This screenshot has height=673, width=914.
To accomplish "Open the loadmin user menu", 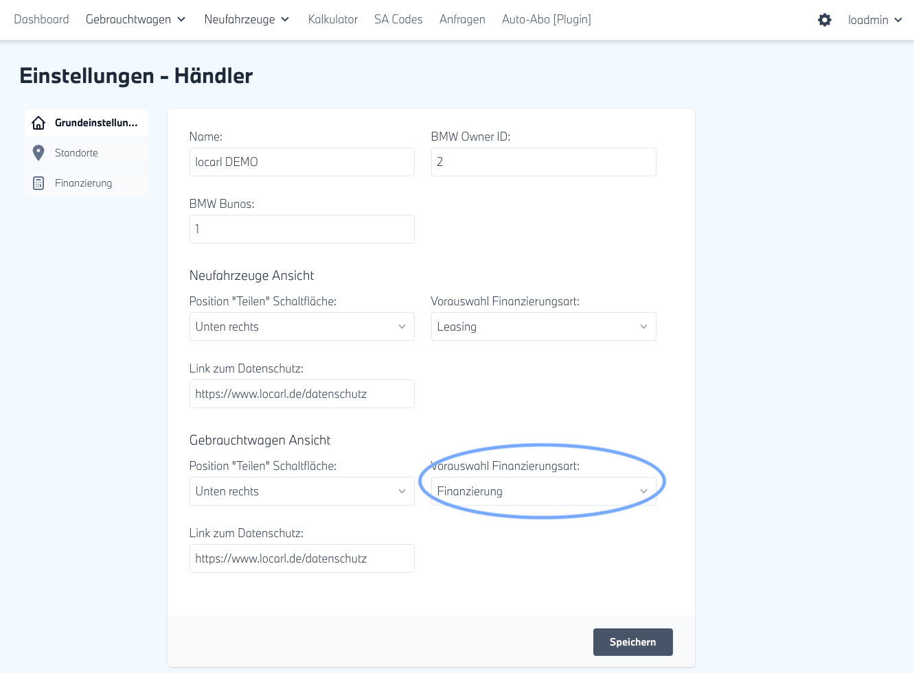I will click(874, 20).
